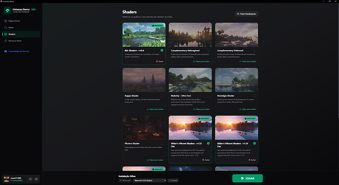
Task: Toggle the Nostalgia Shader selection circle
Action: [254, 96]
